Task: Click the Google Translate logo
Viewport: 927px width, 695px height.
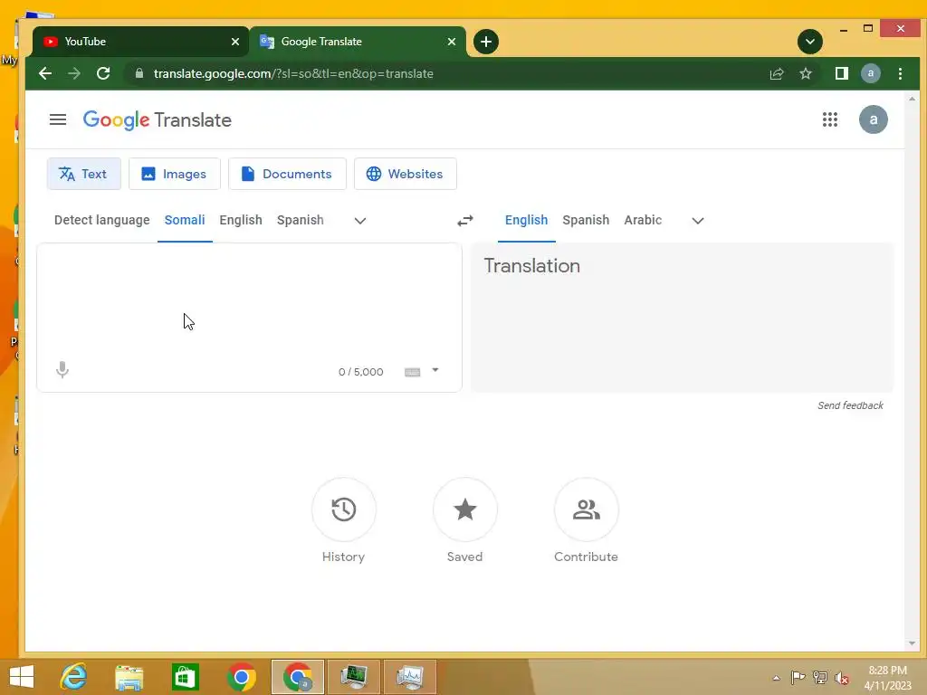Action: coord(158,120)
